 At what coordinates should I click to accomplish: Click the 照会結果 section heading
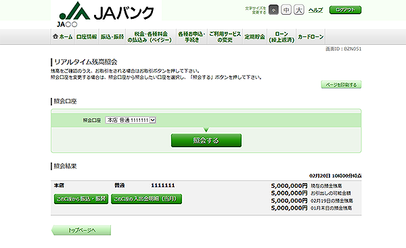click(65, 166)
